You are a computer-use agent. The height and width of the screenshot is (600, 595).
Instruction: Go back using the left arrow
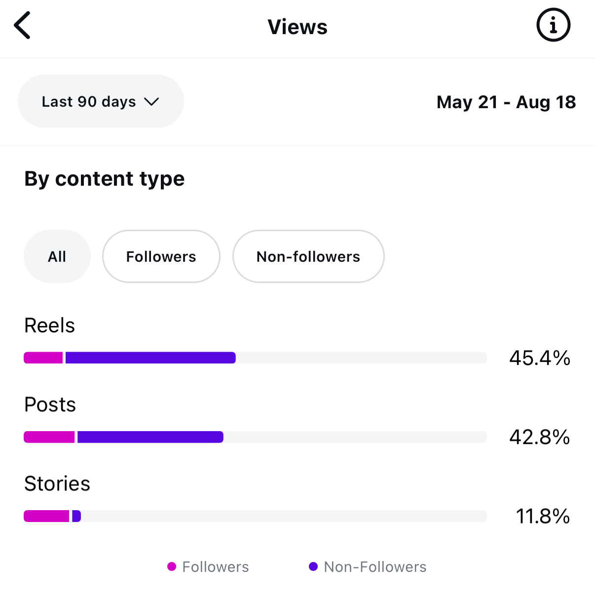[x=23, y=25]
